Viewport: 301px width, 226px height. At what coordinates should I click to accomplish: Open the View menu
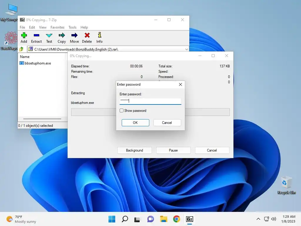point(43,27)
